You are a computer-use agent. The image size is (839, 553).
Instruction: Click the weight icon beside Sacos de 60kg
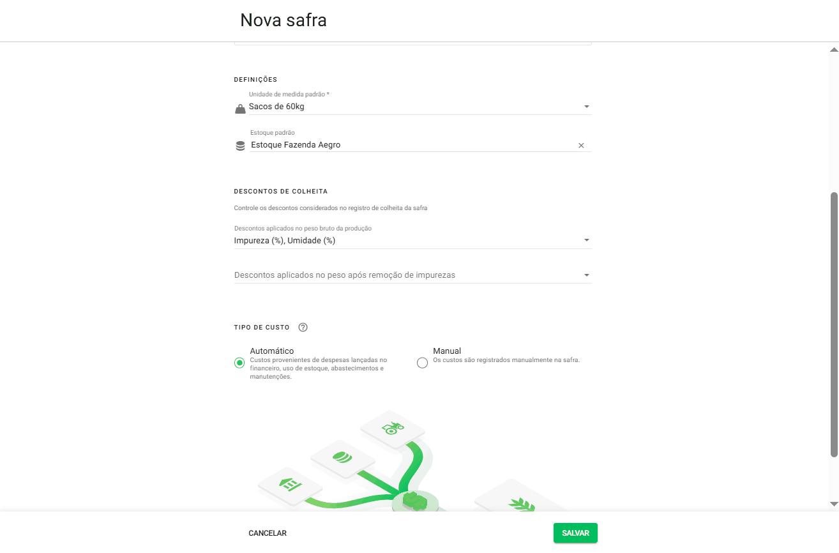point(239,109)
